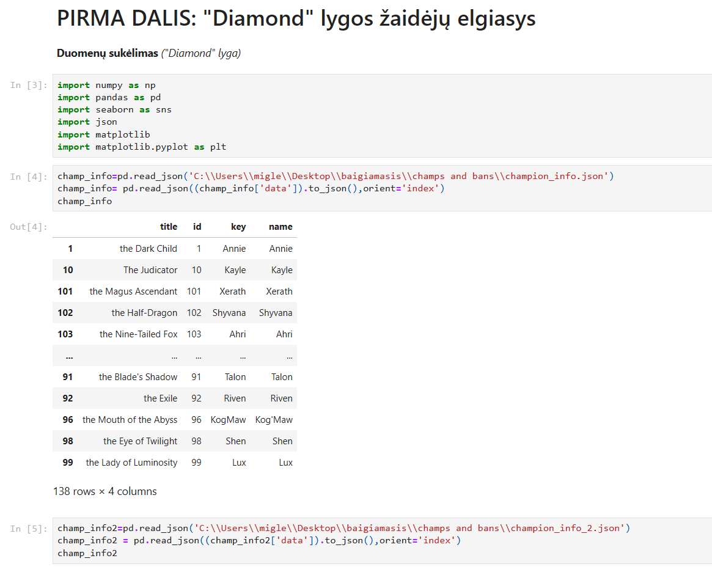Click Shyvana in the key column

coord(229,313)
